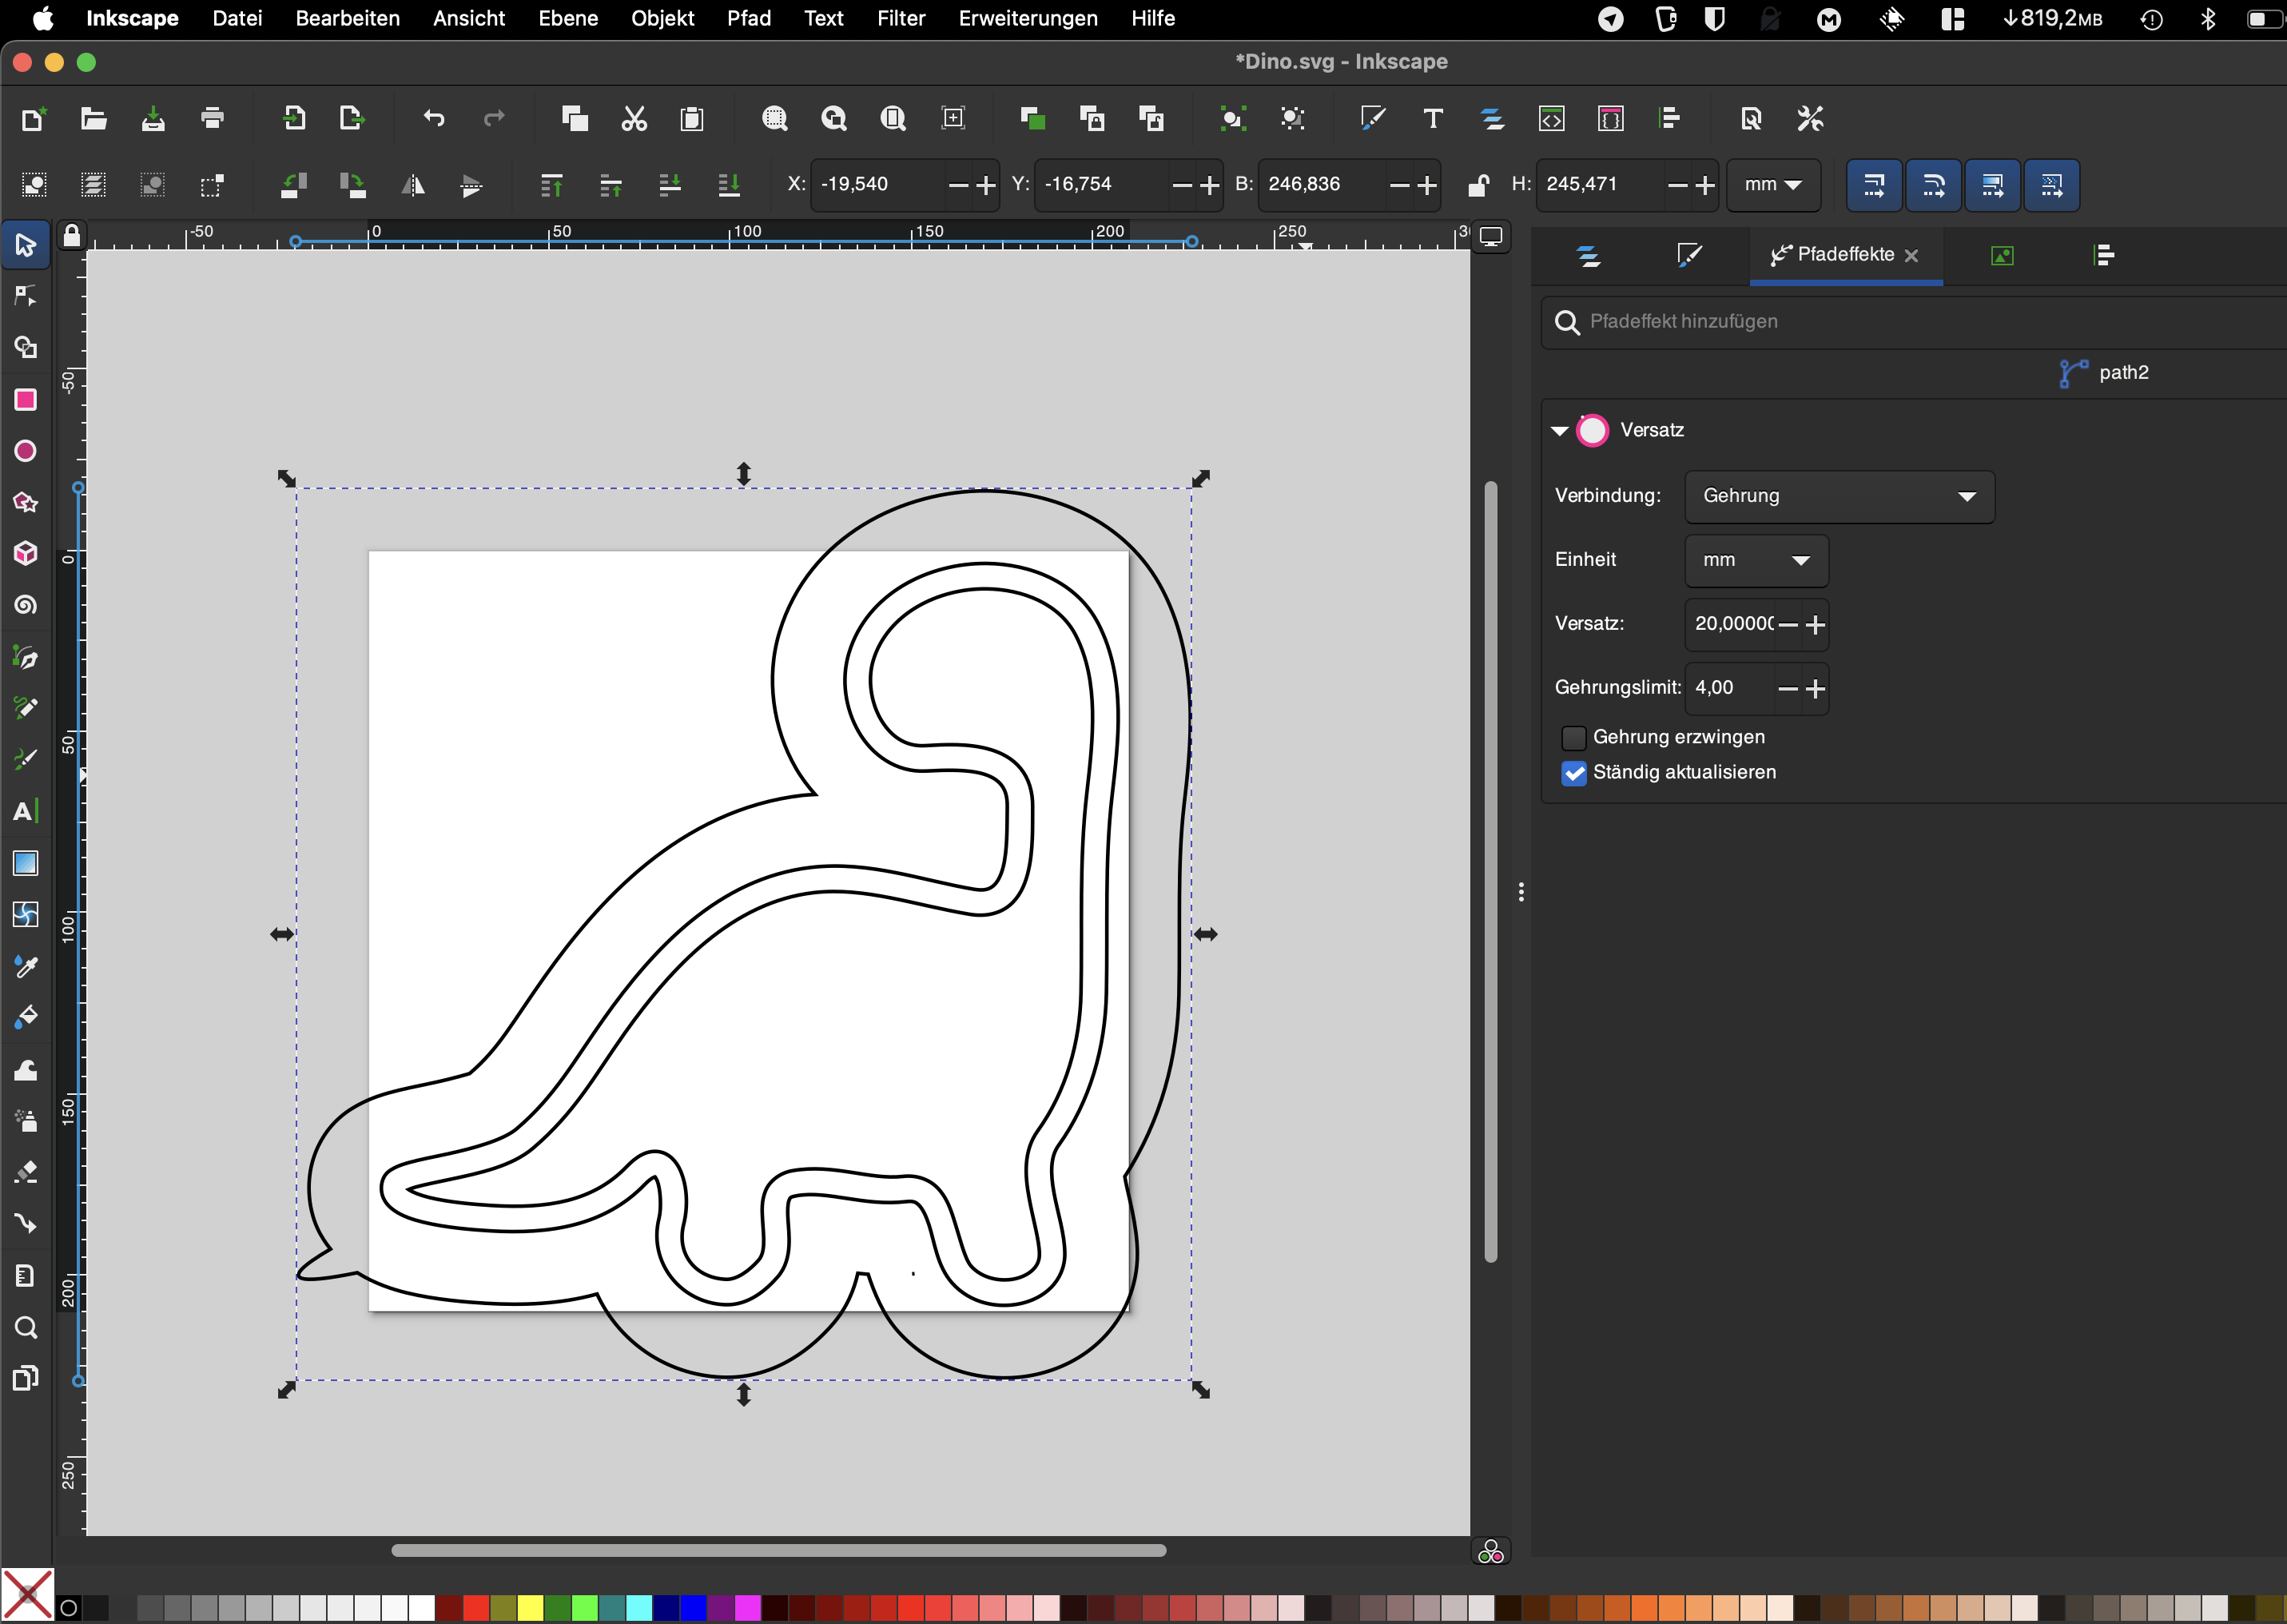2287x1624 pixels.
Task: Select the Gradient tool
Action: (26, 863)
